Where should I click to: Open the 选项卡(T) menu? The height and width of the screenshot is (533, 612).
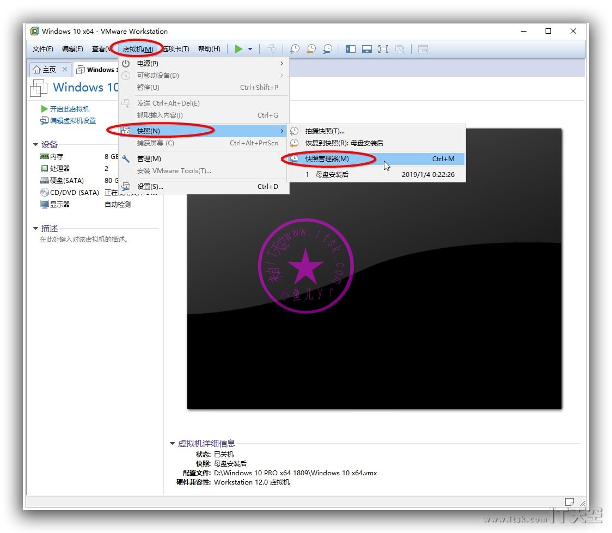[x=176, y=49]
